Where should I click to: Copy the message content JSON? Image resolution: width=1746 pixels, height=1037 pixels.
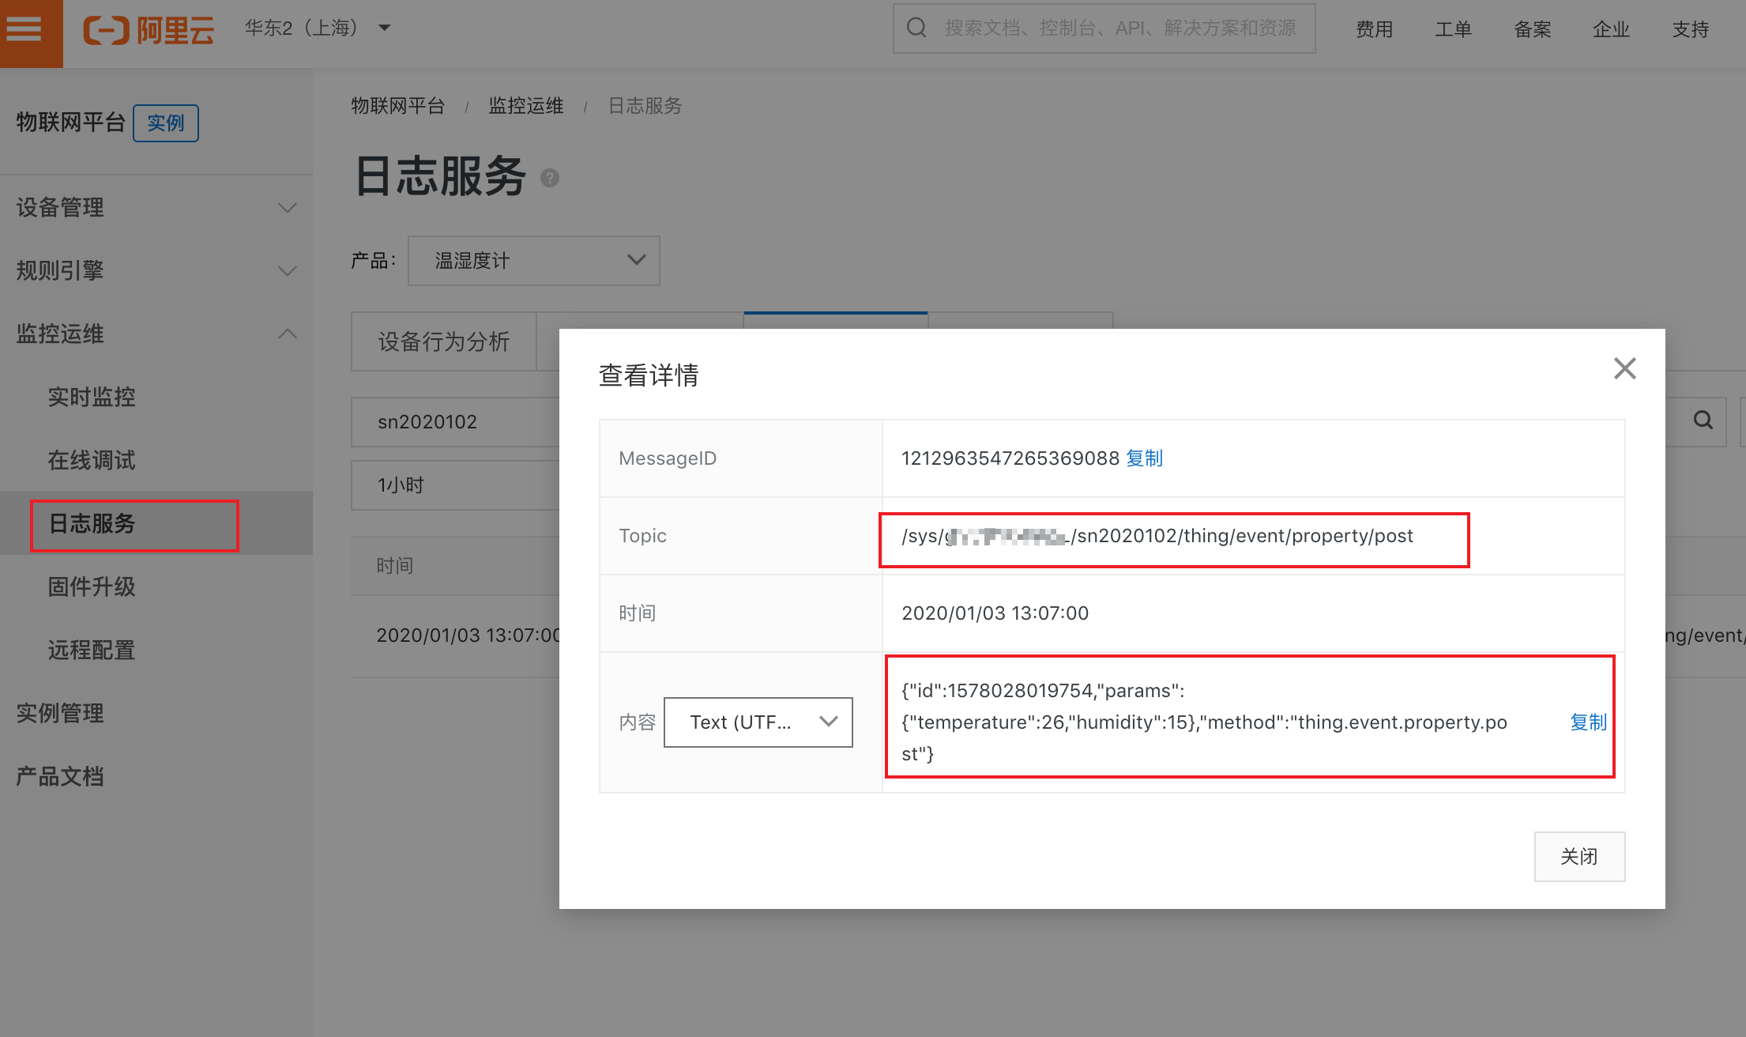1588,722
